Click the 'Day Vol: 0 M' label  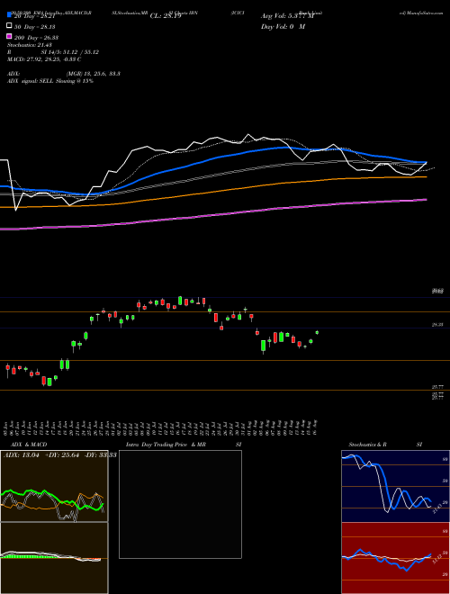(283, 27)
